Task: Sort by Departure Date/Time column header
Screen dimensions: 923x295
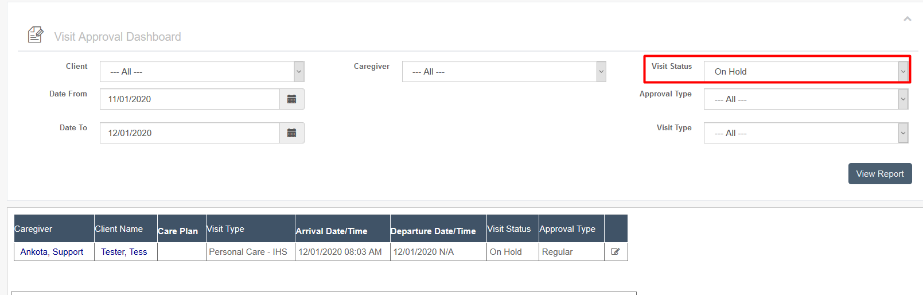Action: pos(433,231)
